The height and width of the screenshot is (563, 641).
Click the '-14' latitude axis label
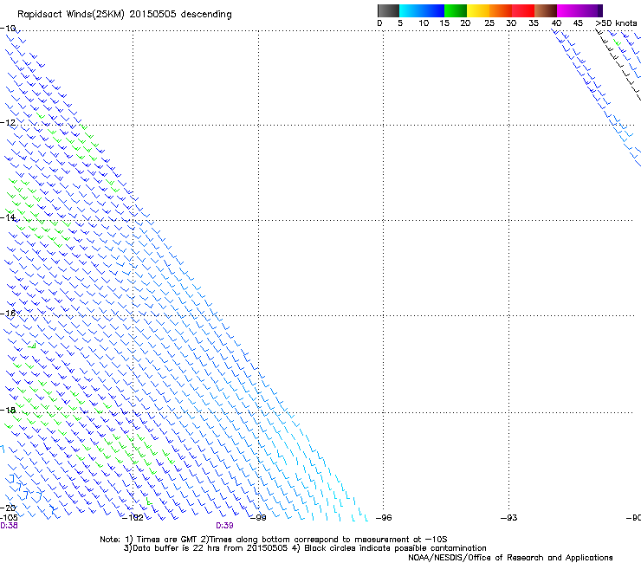tap(8, 217)
